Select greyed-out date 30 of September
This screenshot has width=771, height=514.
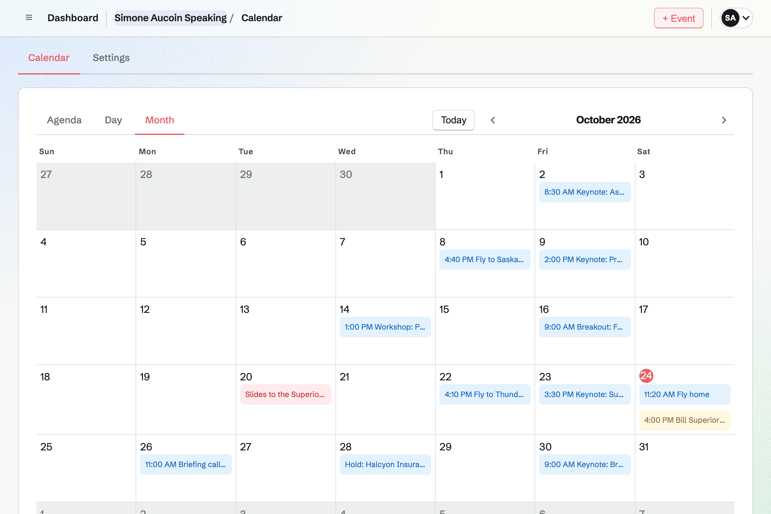346,174
